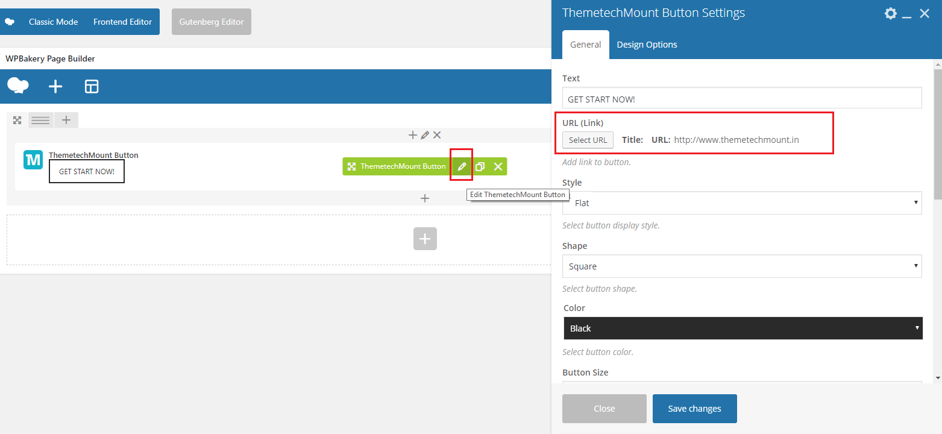The image size is (942, 434).
Task: Click the Select button shape hint
Action: [600, 289]
